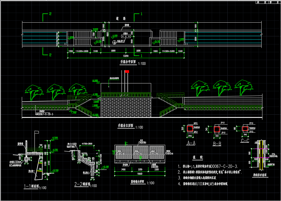The image size is (281, 201).
Task: Click the 240X300 callout below the decorative wall
Action: (154, 167)
